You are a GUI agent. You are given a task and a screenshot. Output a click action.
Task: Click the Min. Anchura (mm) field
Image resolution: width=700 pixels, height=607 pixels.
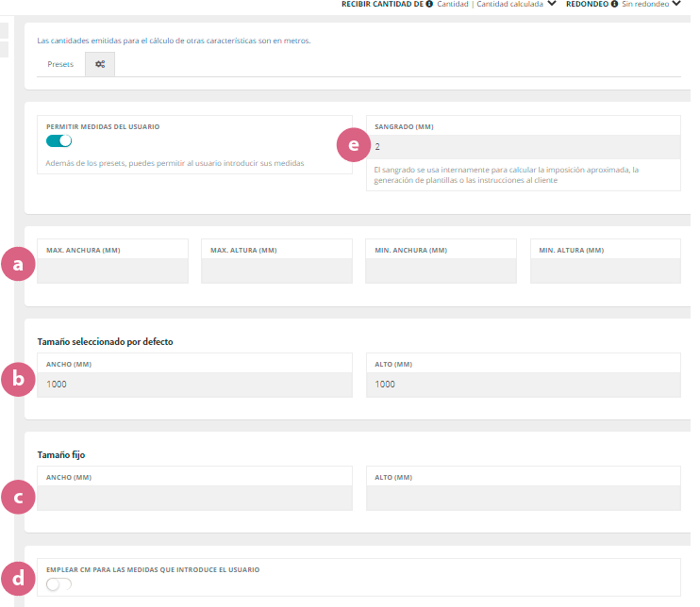coord(441,271)
